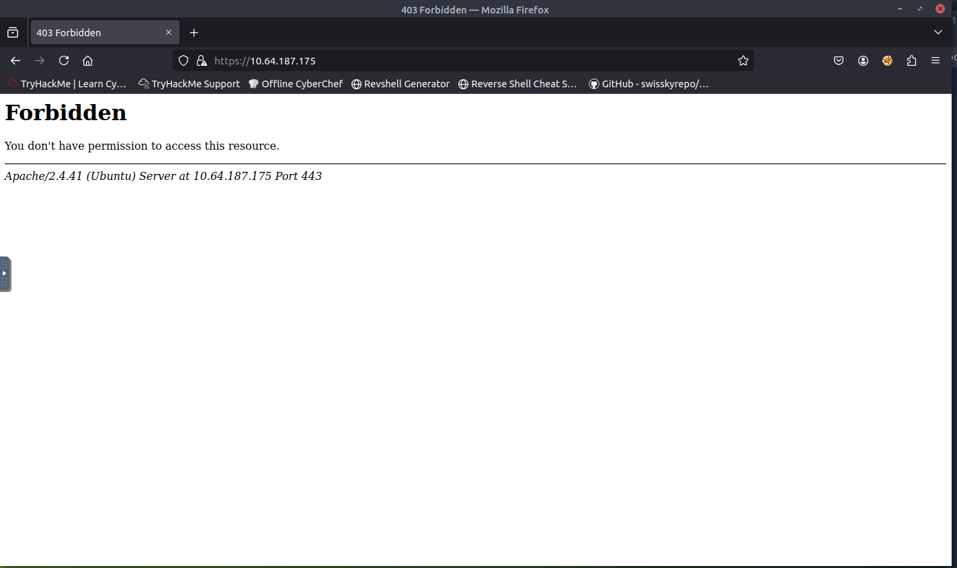Screen dimensions: 957x568
Task: Open the Firefox home page icon
Action: click(87, 60)
